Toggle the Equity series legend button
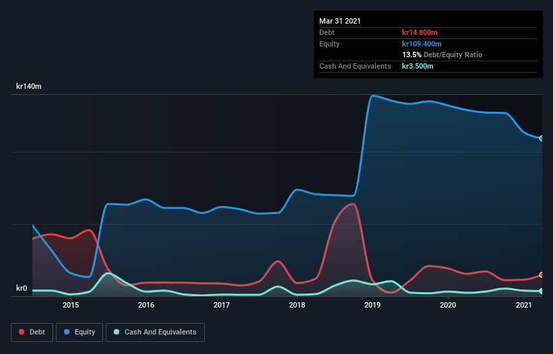553x354 pixels. (79, 332)
